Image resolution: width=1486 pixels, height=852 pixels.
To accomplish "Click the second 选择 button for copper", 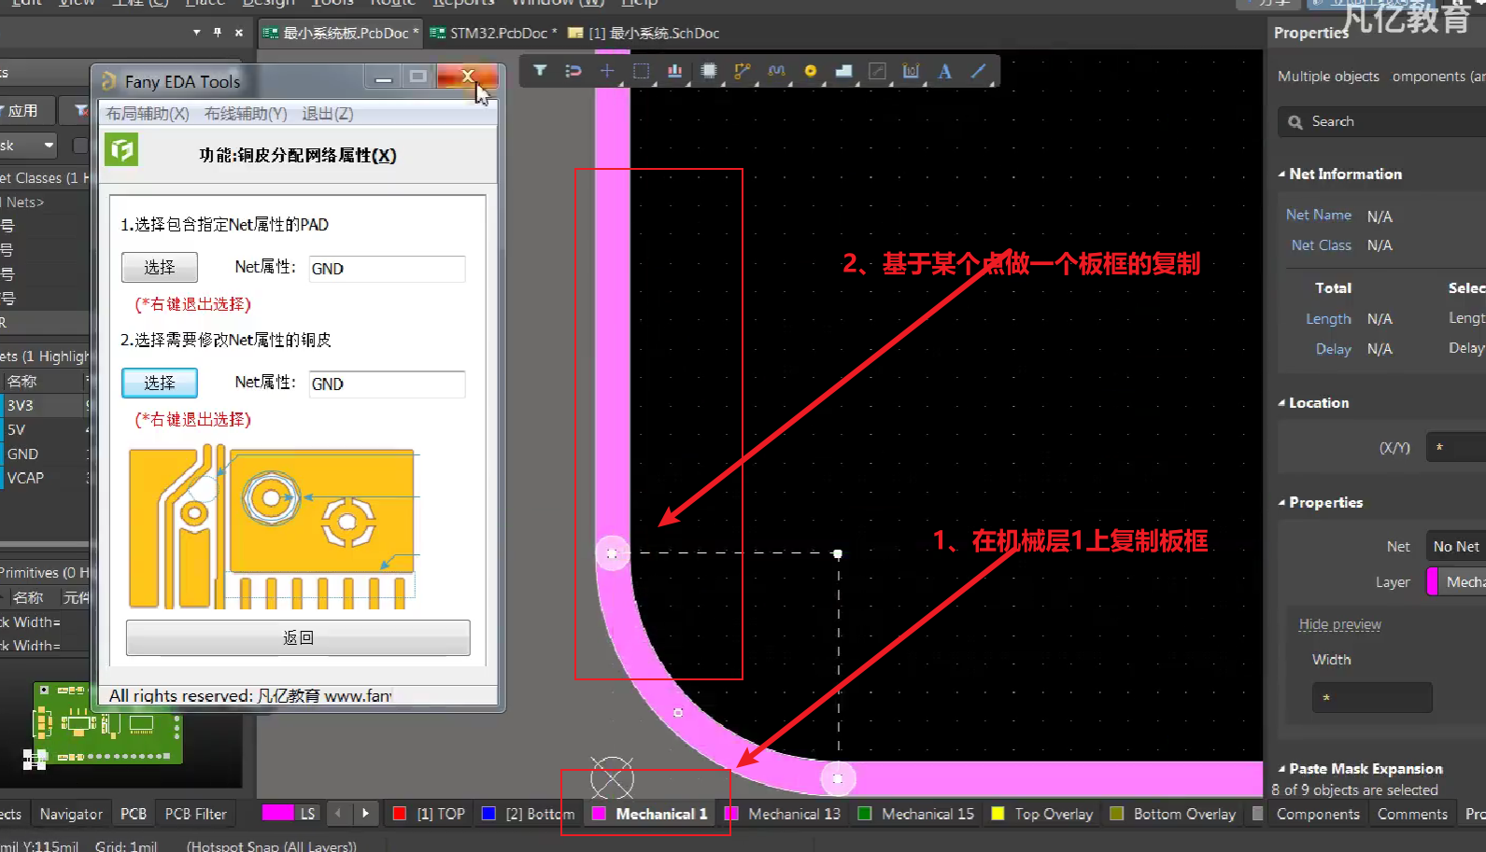I will (160, 383).
